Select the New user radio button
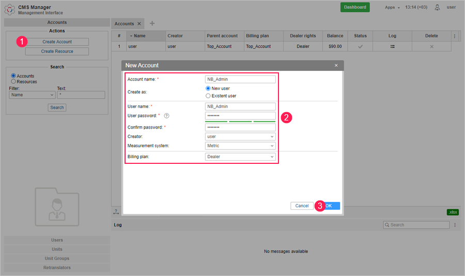 coord(208,88)
